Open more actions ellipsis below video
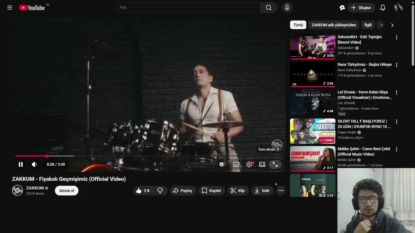Screen dimensions: 415x233 pos(281,191)
